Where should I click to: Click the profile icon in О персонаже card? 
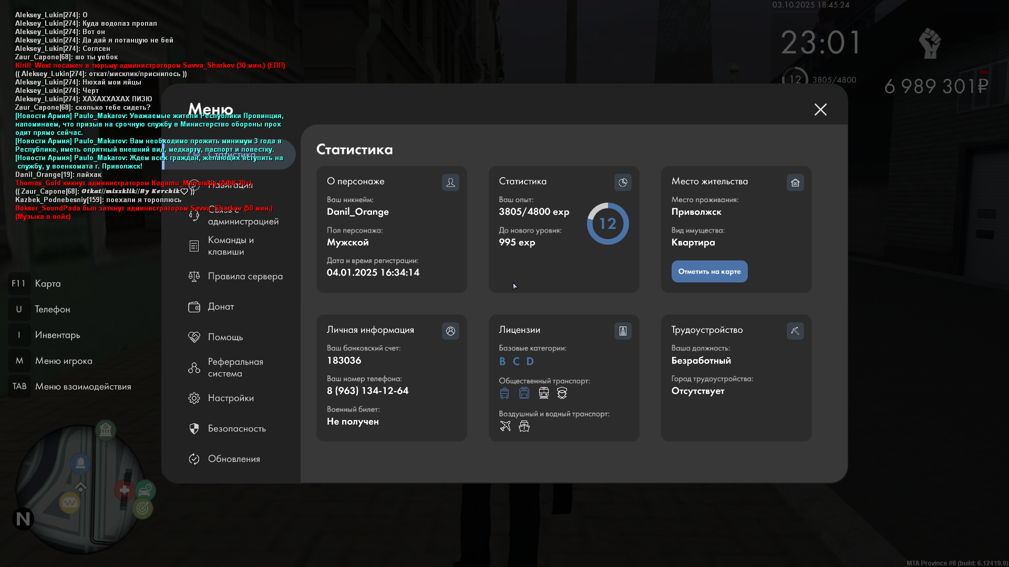coord(450,182)
